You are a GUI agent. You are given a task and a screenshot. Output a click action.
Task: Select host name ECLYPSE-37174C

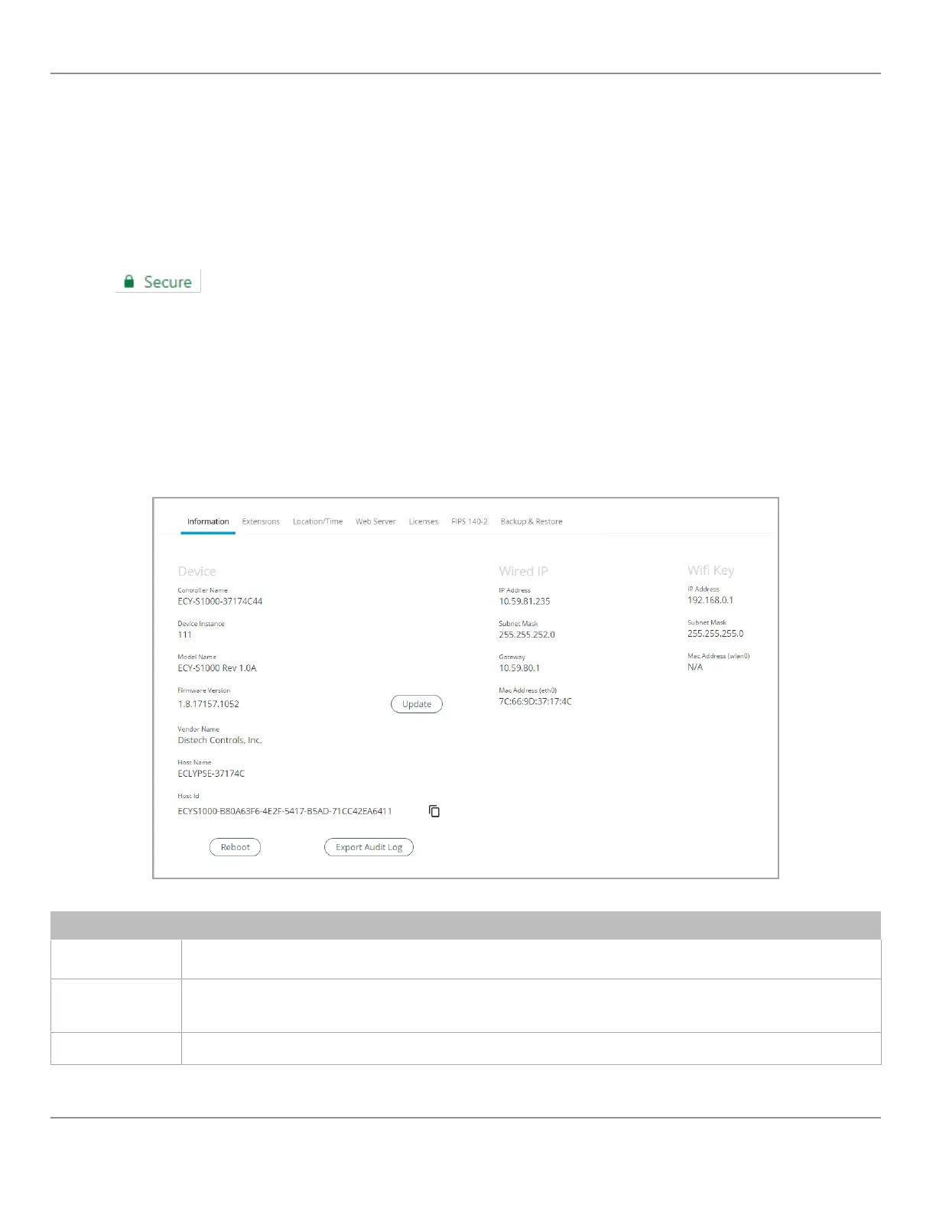[x=211, y=774]
